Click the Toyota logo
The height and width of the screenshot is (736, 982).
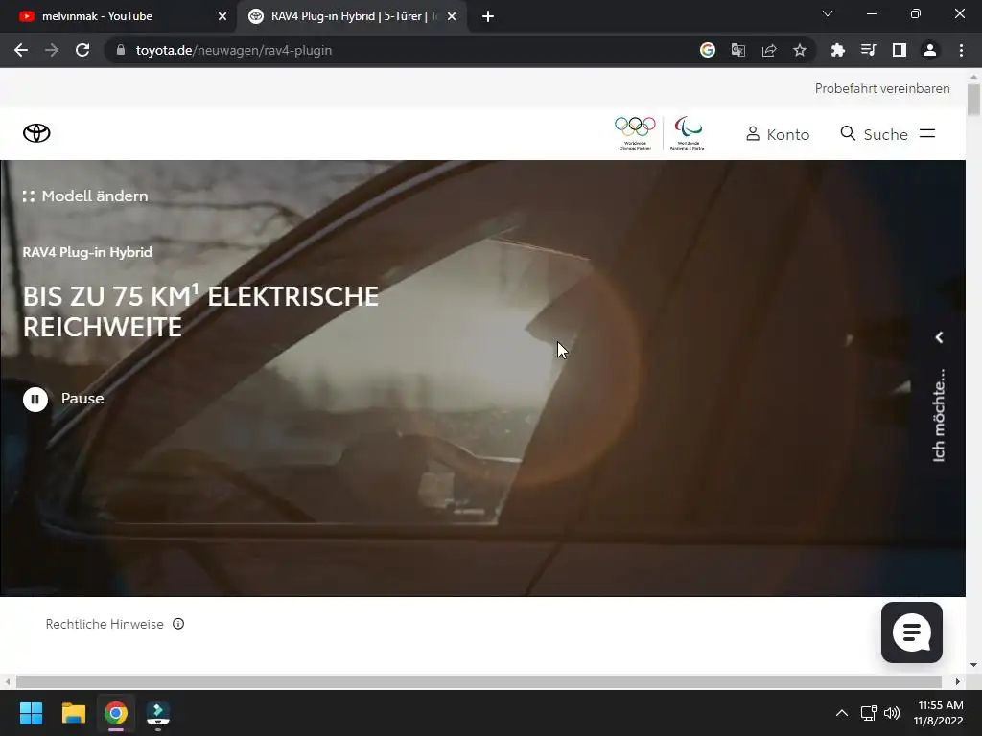tap(36, 133)
